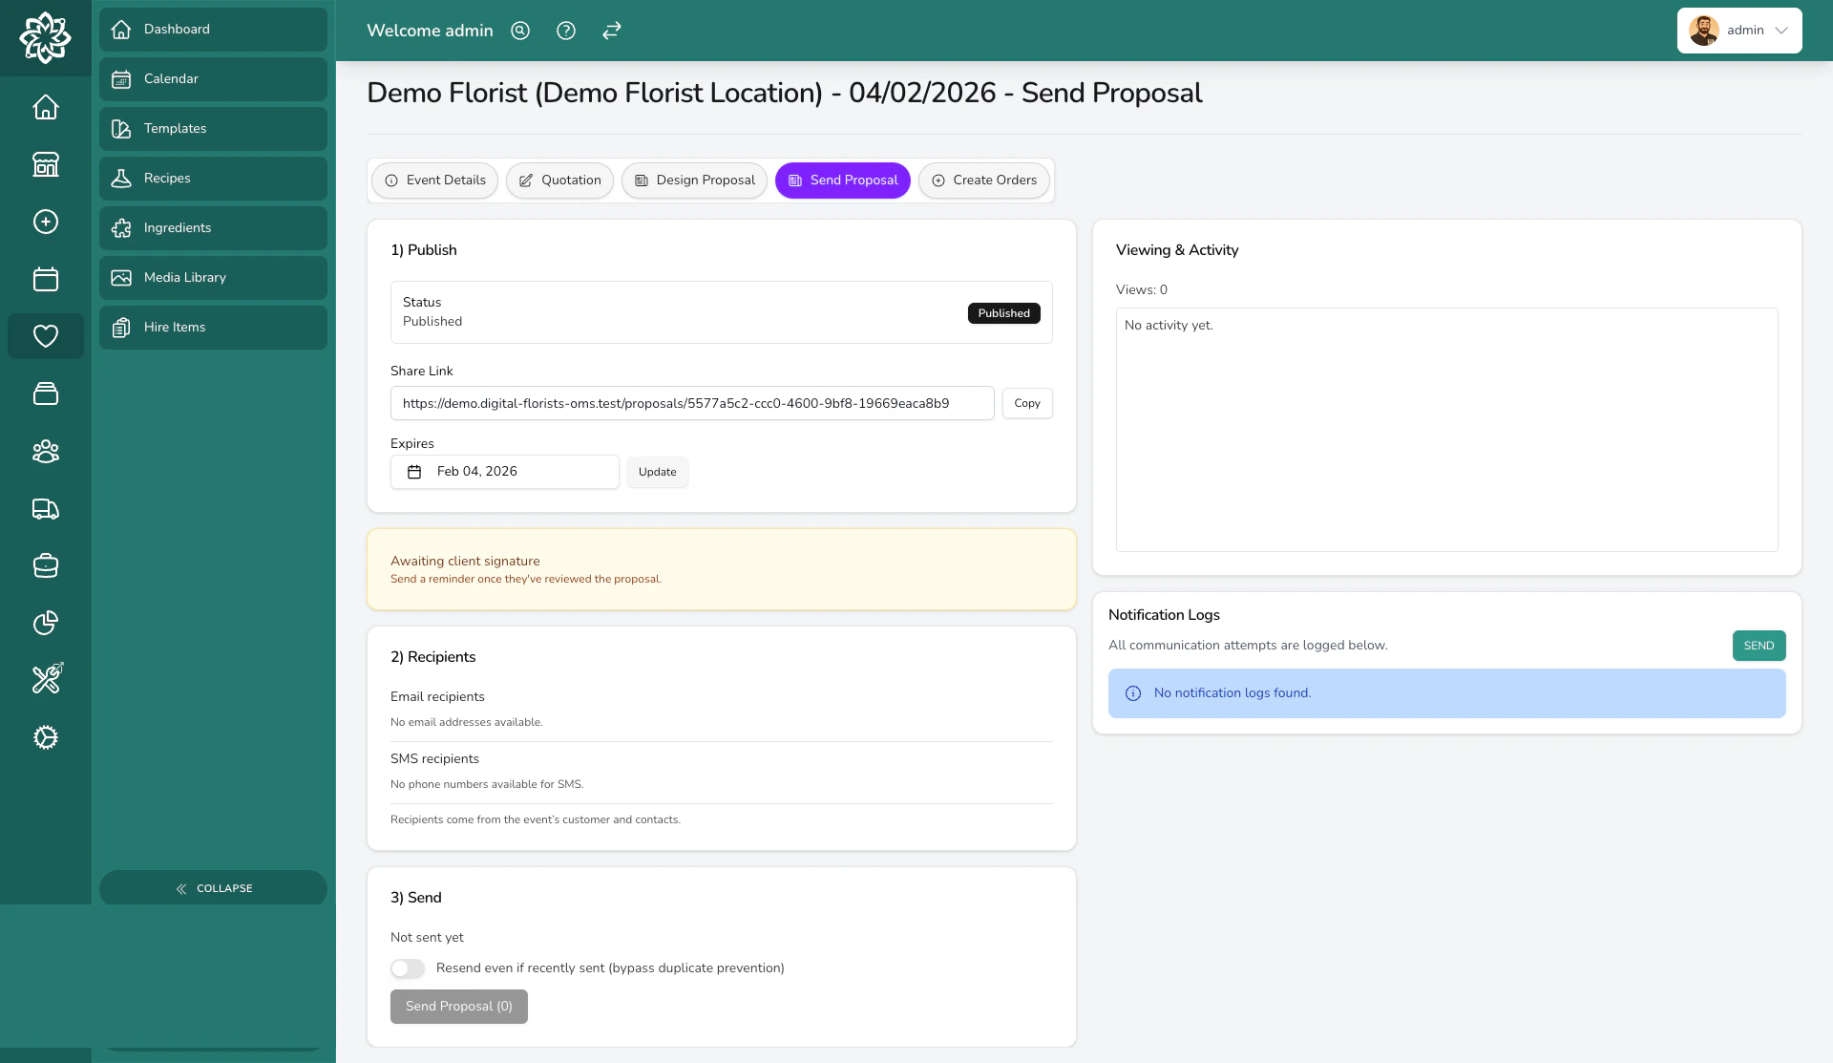The height and width of the screenshot is (1063, 1833).
Task: Open the search icon in the top bar
Action: 520,31
